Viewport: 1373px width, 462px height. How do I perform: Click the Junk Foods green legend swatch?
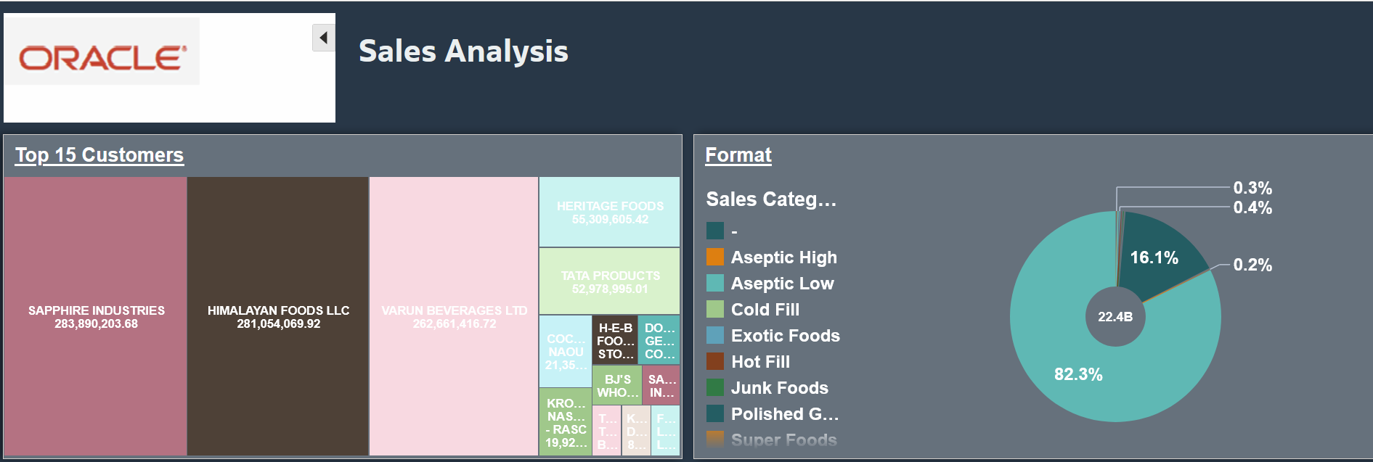tap(715, 387)
